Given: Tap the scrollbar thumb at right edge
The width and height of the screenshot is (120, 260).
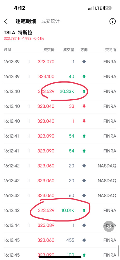Looking at the screenshot, I should (x=118, y=251).
